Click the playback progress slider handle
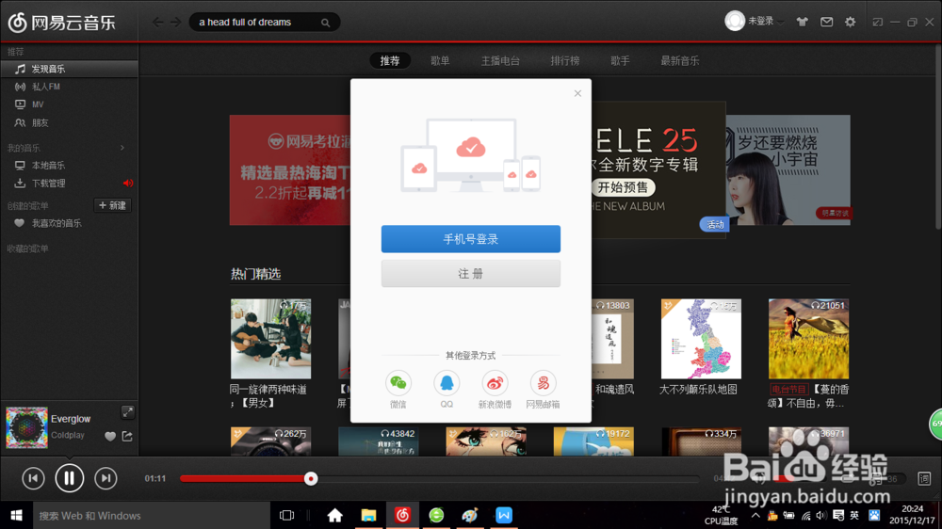 (311, 478)
